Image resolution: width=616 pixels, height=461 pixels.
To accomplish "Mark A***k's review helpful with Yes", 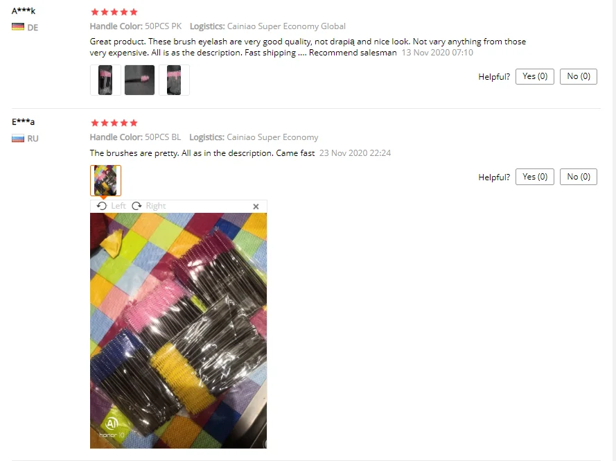I will coord(535,76).
